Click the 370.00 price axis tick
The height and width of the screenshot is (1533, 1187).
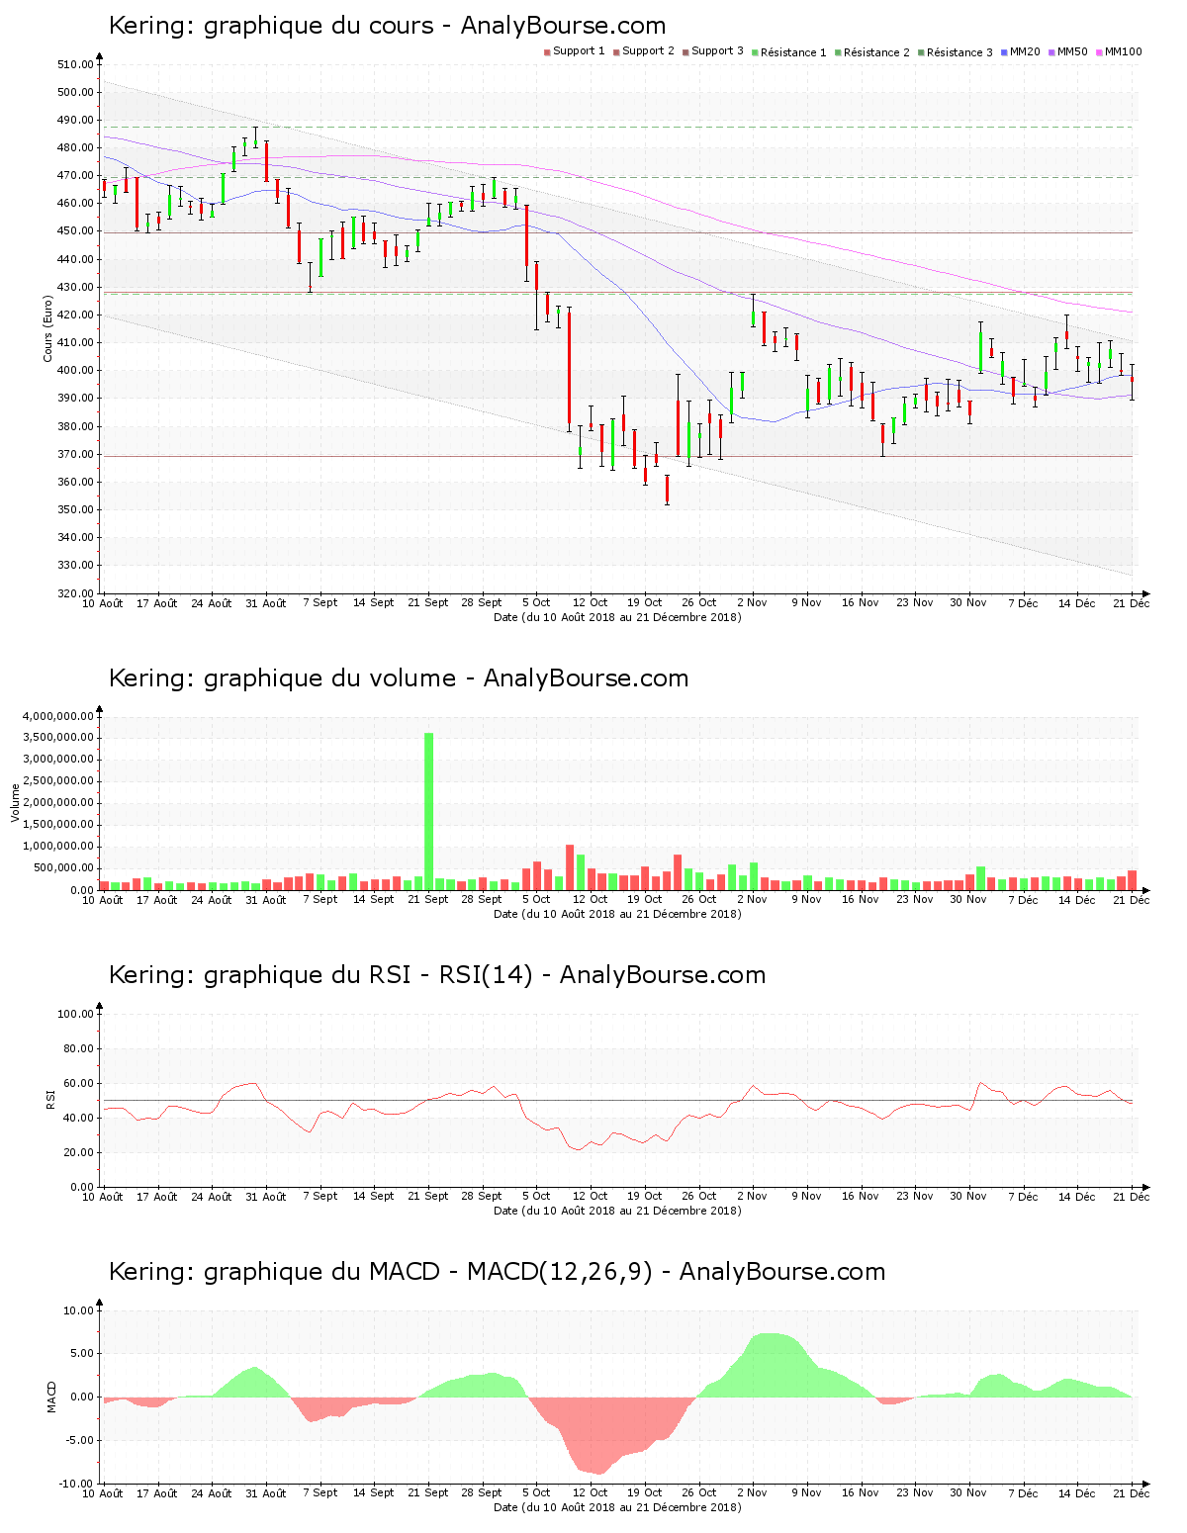(x=75, y=454)
